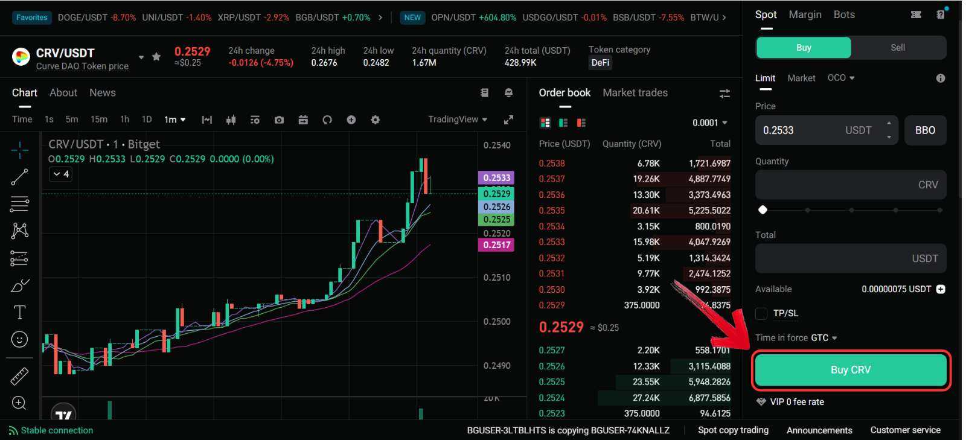The width and height of the screenshot is (966, 440).
Task: Select the brush drawing tool
Action: click(x=19, y=285)
